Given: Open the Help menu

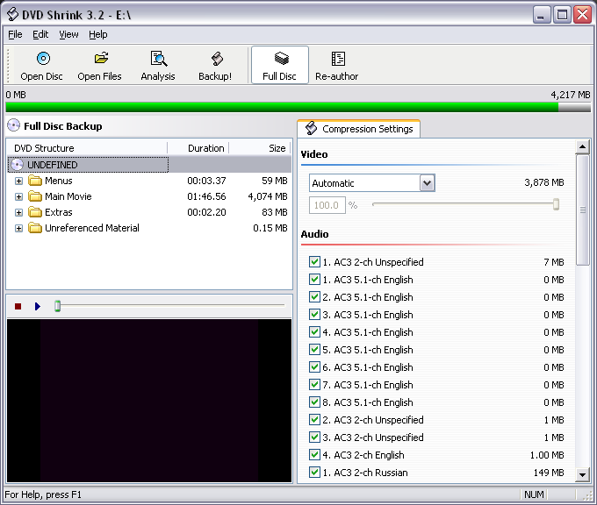Looking at the screenshot, I should pyautogui.click(x=98, y=34).
